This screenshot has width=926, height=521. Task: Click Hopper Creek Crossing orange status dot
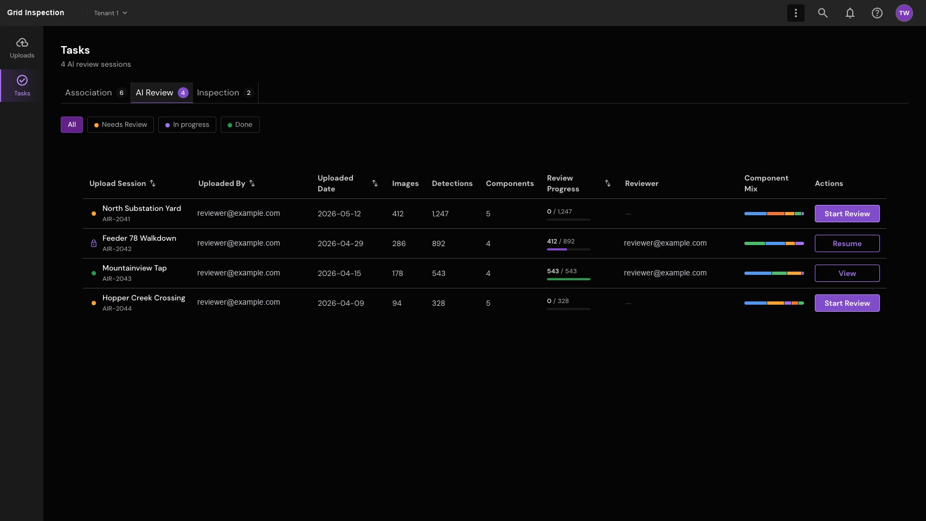[94, 303]
